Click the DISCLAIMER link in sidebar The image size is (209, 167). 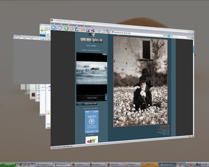coord(91,46)
